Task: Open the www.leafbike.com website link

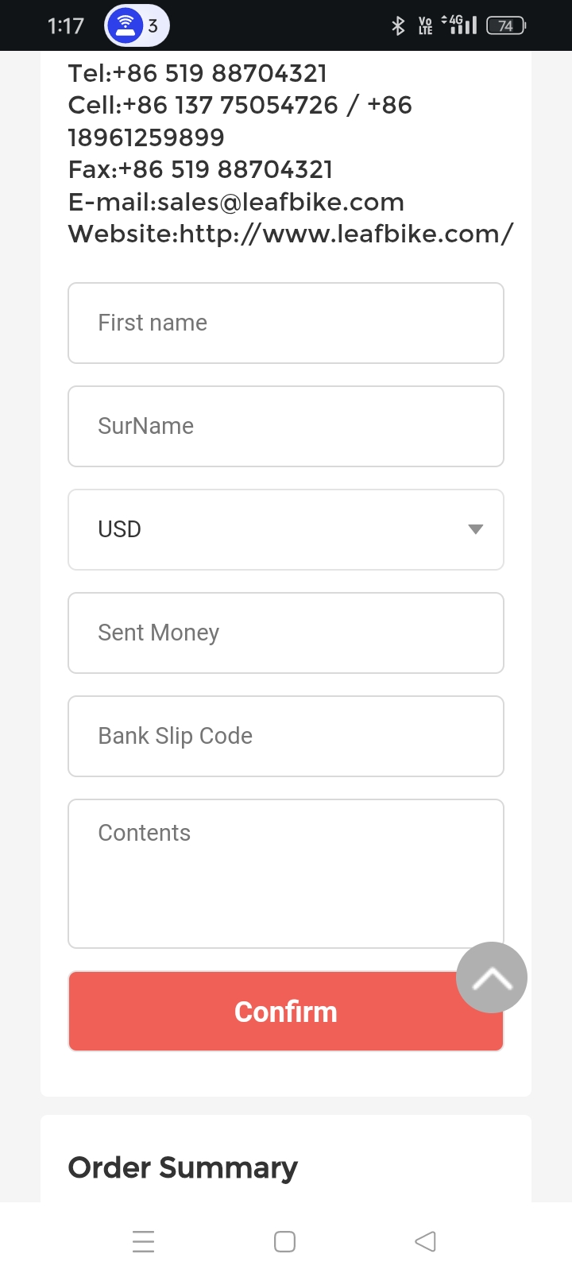Action: pos(346,234)
